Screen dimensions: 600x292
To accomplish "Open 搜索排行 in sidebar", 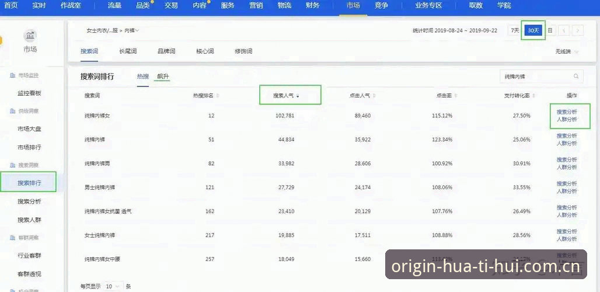I will click(29, 183).
